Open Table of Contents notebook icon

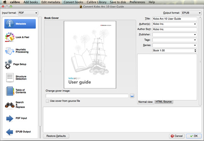10,91
